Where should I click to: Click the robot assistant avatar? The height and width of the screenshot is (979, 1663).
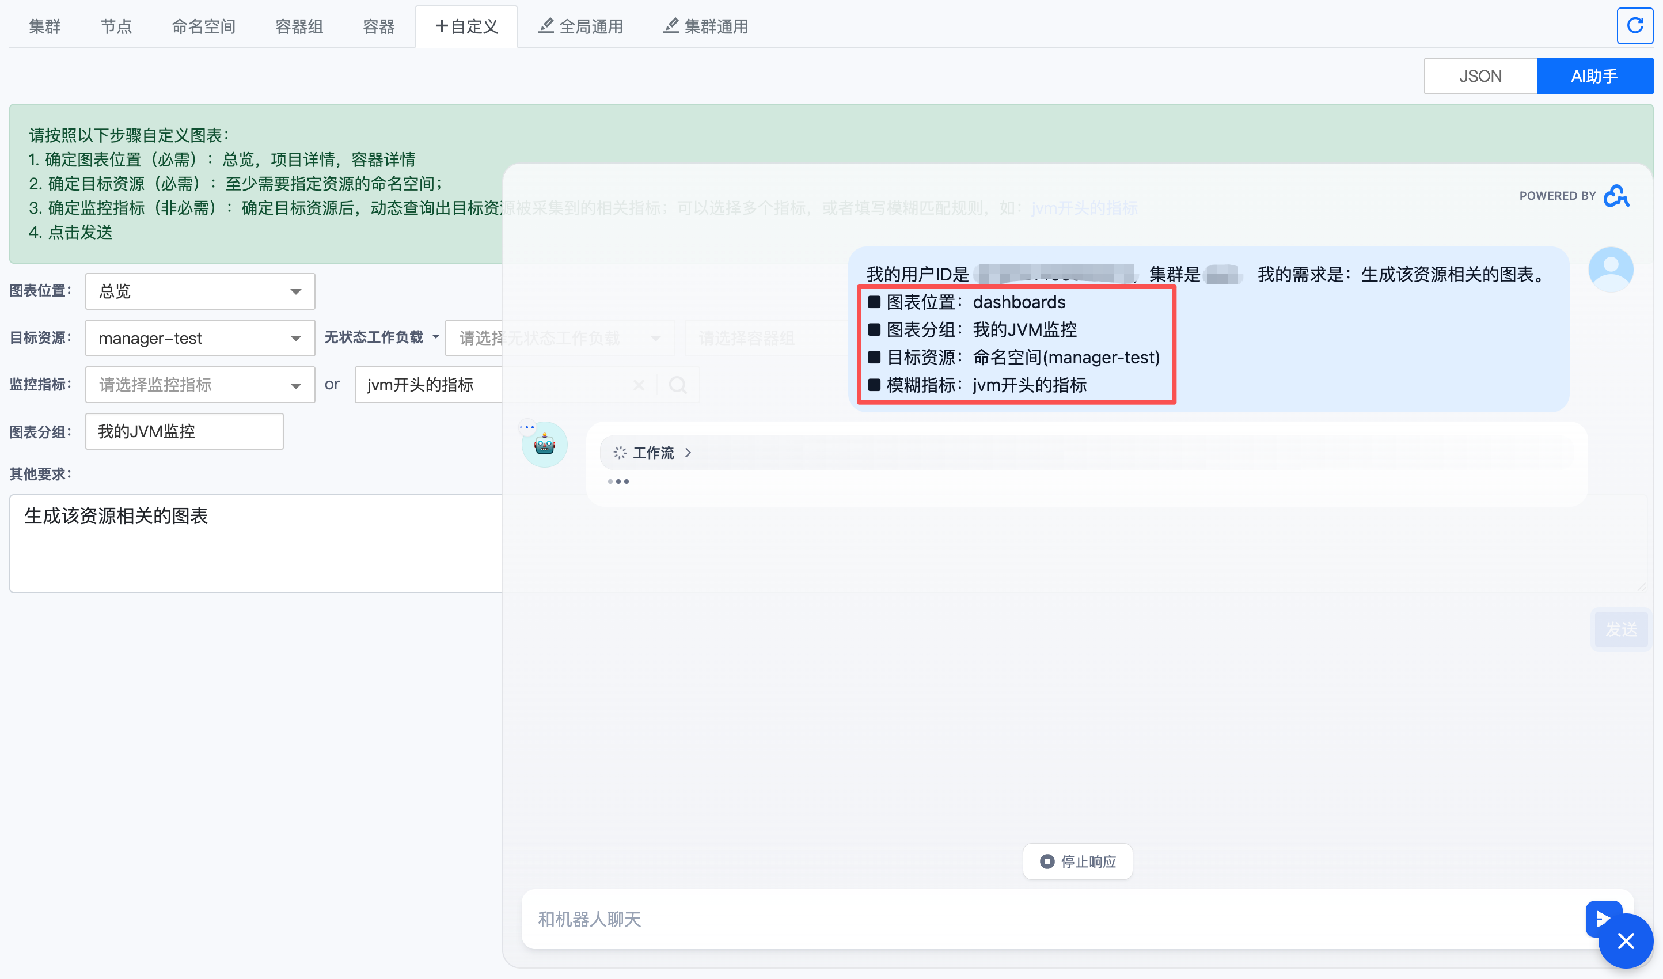tap(544, 445)
